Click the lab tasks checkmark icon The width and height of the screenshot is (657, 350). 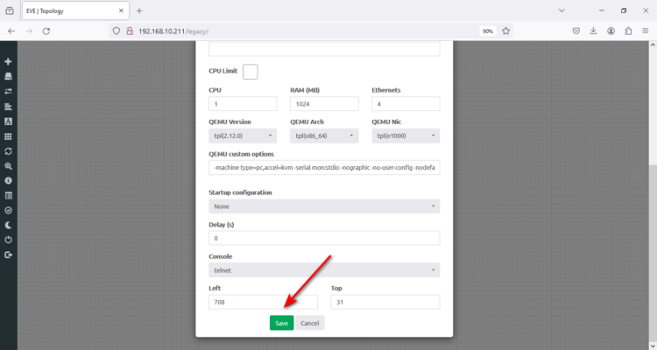(x=8, y=211)
